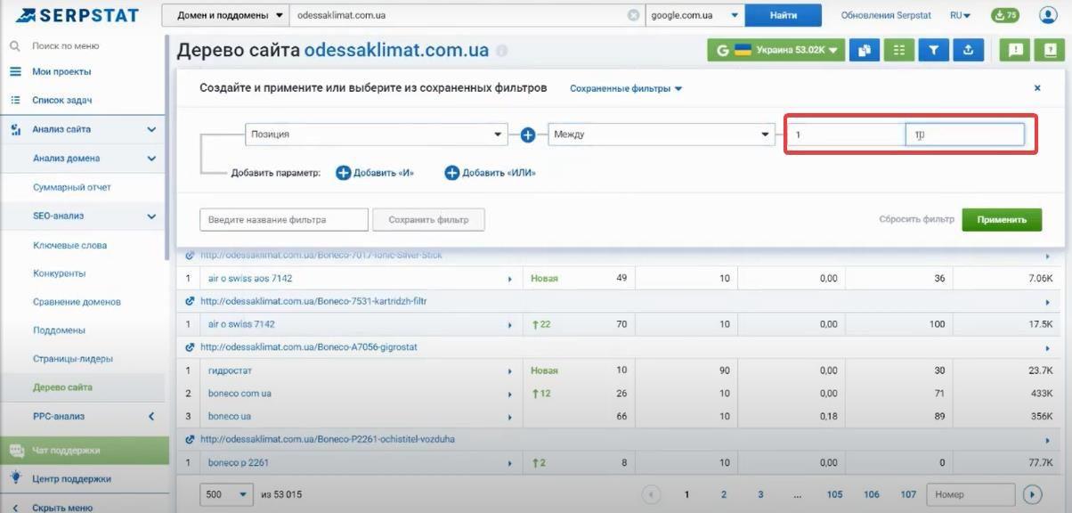
Task: Open Страницы-лидеры menu item
Action: click(73, 359)
